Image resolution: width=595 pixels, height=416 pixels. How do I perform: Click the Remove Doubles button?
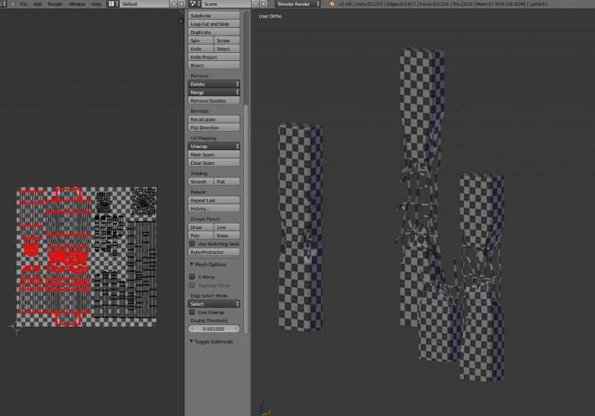pyautogui.click(x=214, y=101)
